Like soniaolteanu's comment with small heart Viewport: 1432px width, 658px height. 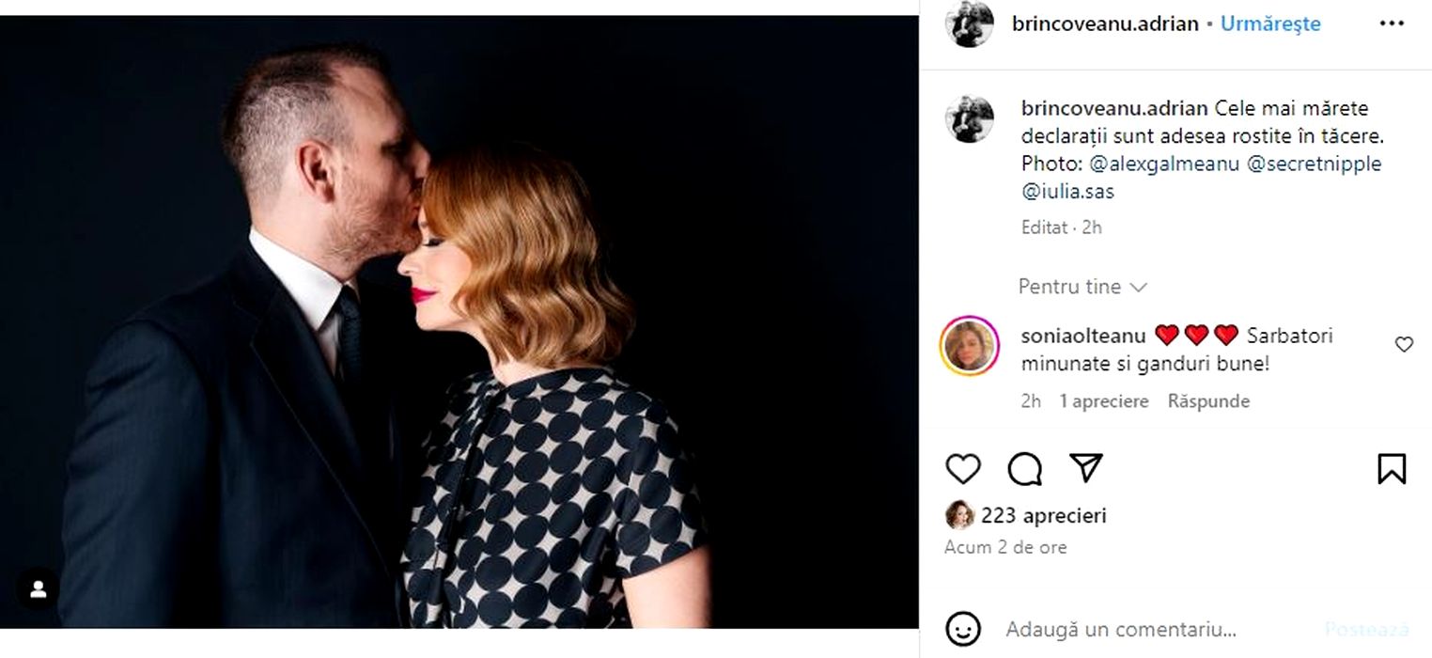point(1404,345)
